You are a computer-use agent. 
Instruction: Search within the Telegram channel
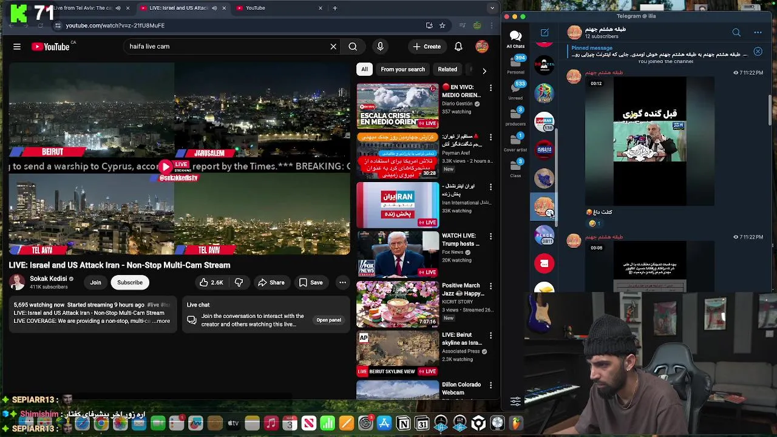tap(736, 32)
